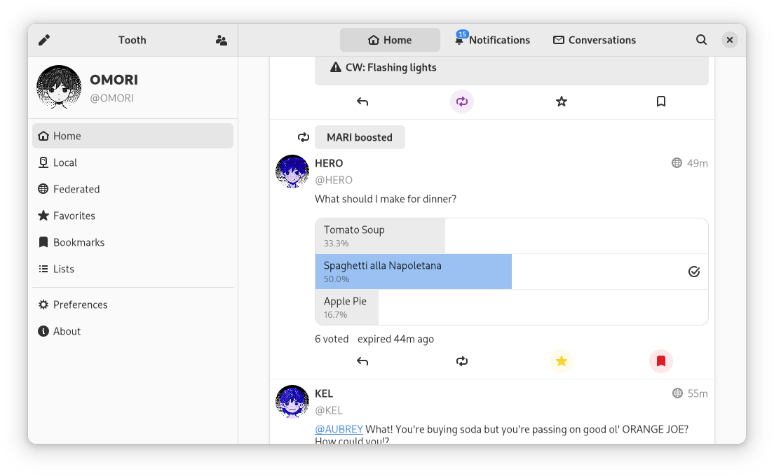This screenshot has height=476, width=774.
Task: Click the notifications bell badge icon
Action: pyautogui.click(x=461, y=38)
